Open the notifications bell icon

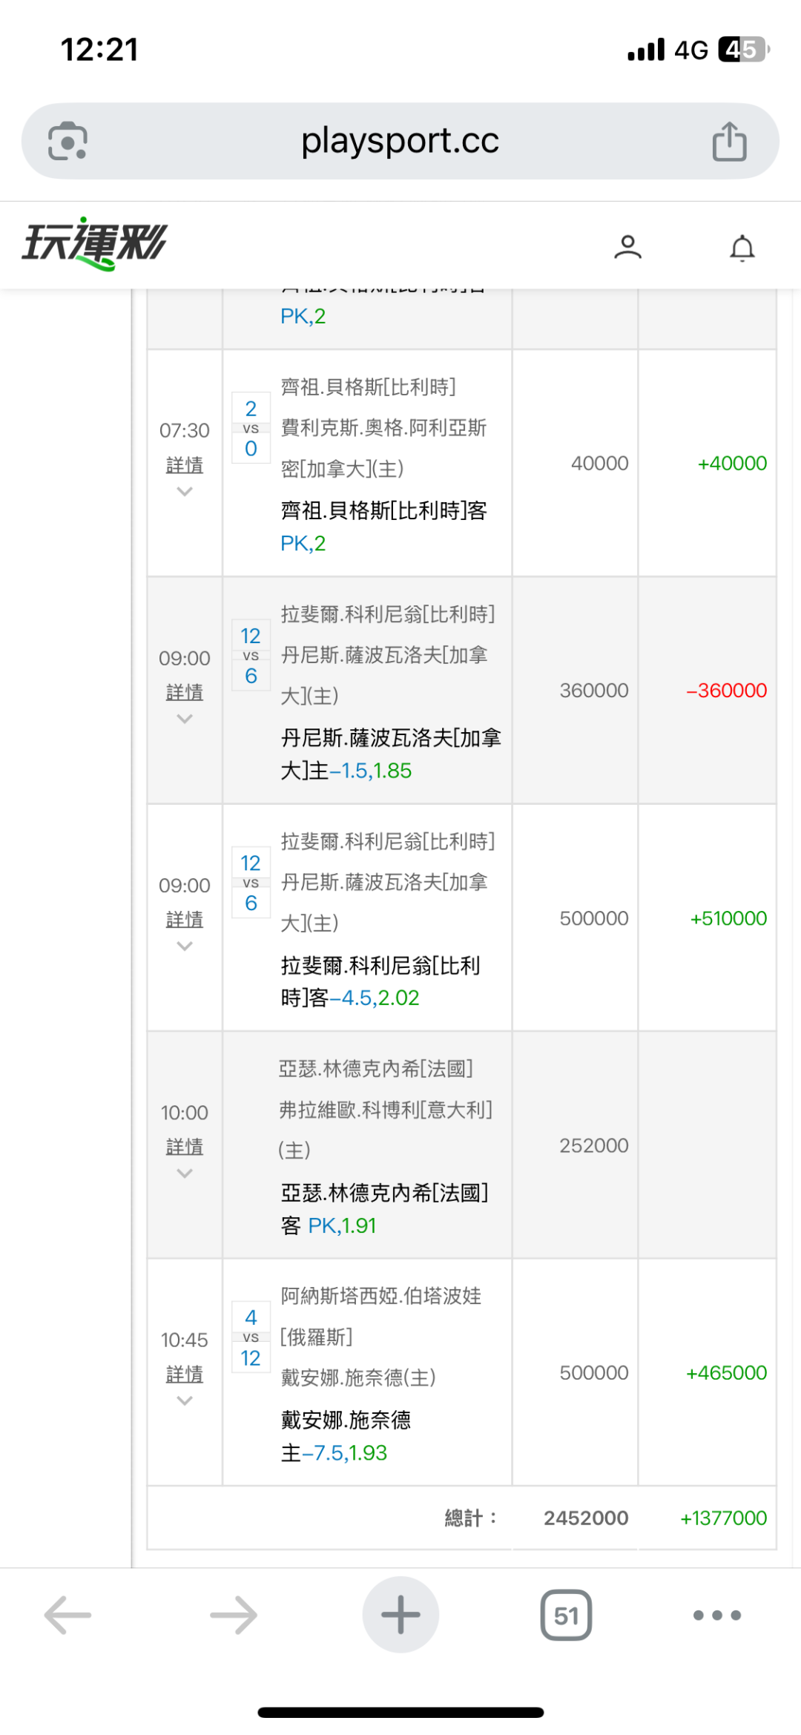(x=742, y=248)
